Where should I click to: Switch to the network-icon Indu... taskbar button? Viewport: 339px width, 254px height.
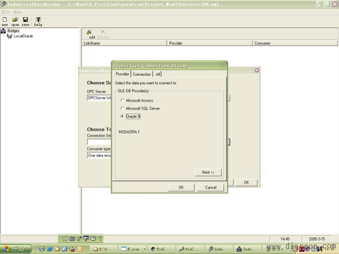coord(248,249)
